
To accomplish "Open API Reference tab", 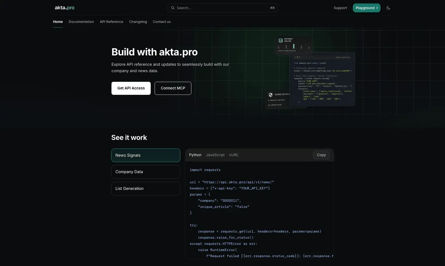I will (x=111, y=22).
